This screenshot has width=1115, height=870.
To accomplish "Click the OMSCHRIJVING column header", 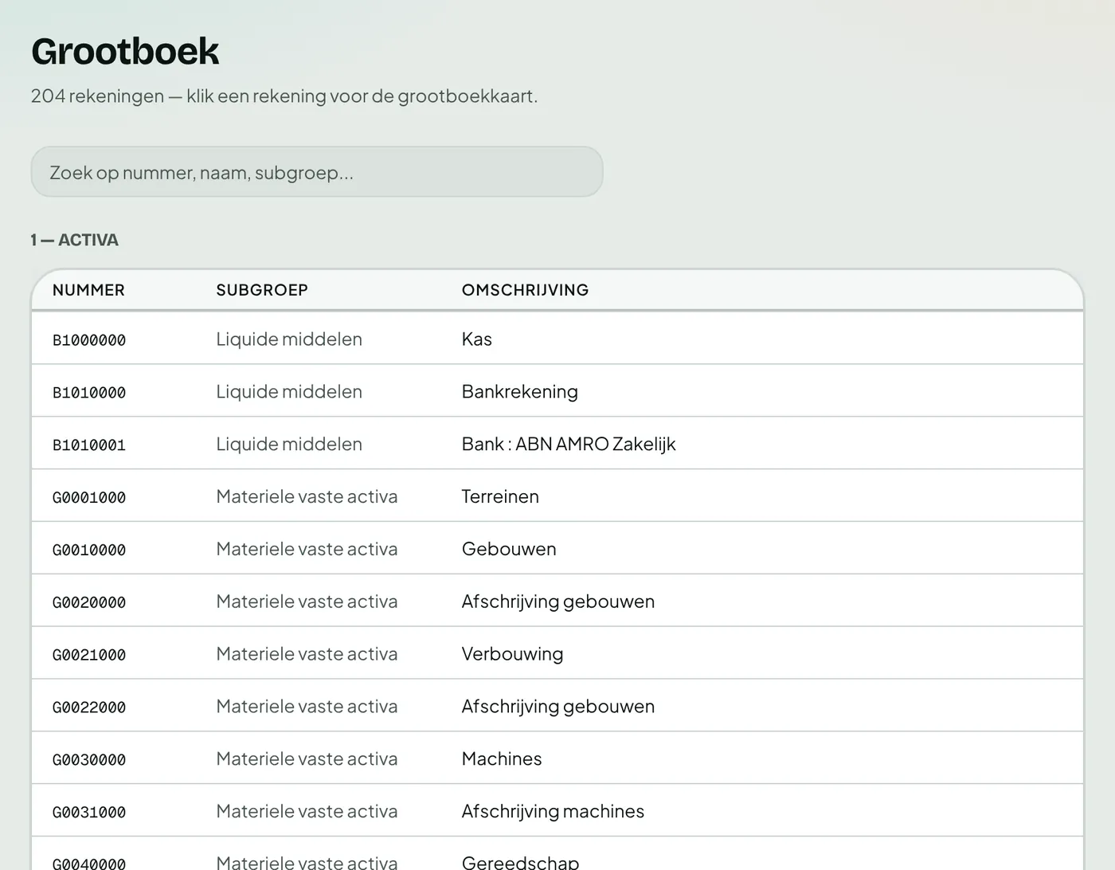I will coord(525,290).
